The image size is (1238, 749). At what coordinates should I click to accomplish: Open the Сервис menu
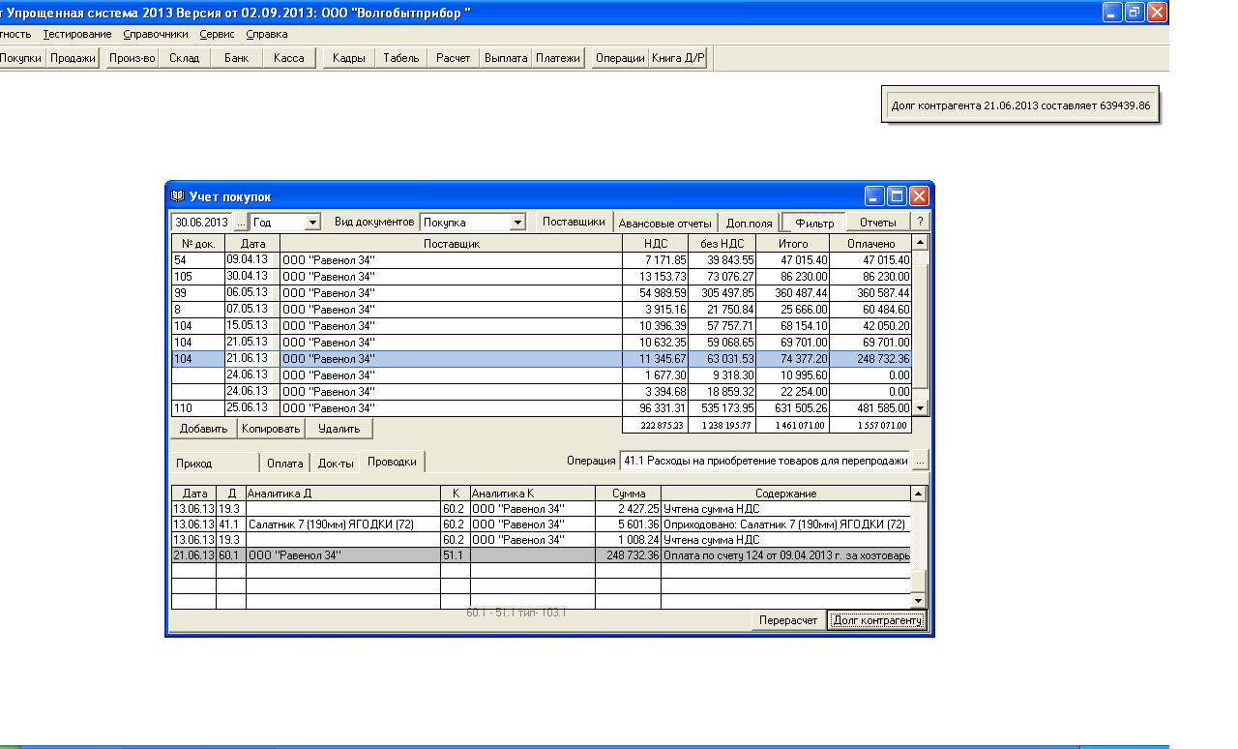click(217, 34)
